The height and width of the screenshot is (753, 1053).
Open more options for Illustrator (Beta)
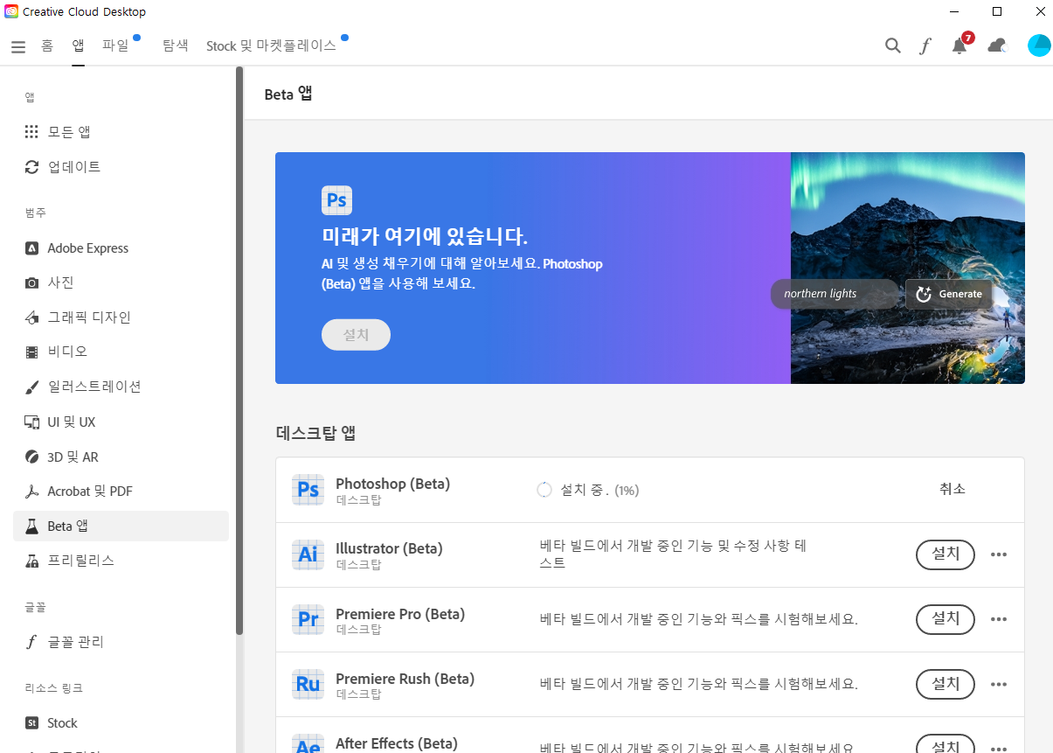[x=999, y=554]
